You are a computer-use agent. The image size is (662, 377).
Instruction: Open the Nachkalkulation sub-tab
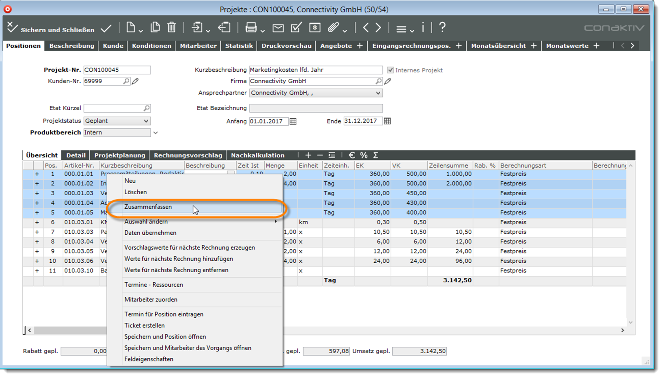click(x=257, y=155)
